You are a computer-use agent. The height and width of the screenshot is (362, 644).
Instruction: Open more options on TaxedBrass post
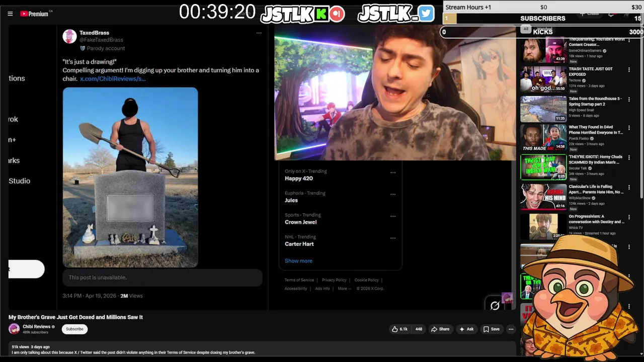pyautogui.click(x=259, y=33)
